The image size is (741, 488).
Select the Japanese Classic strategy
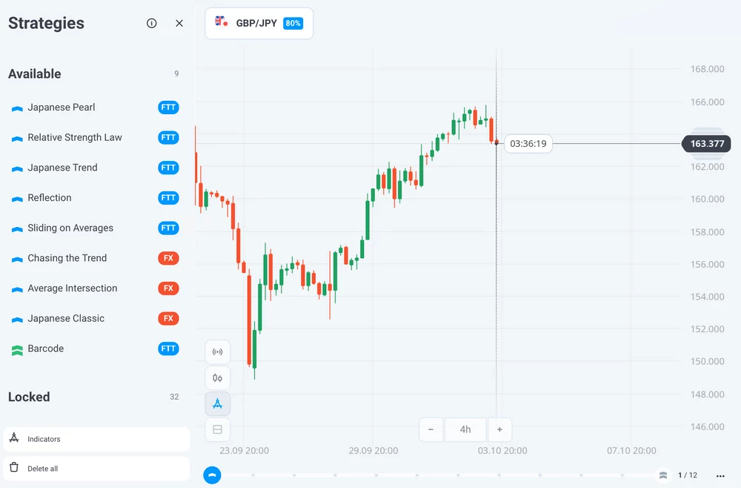tap(65, 318)
